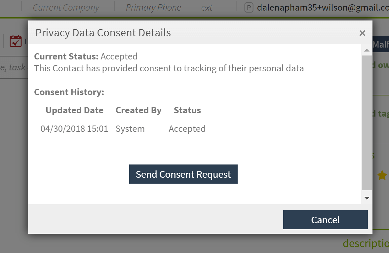The width and height of the screenshot is (389, 253).
Task: Click the task search field at left
Action: click(14, 67)
